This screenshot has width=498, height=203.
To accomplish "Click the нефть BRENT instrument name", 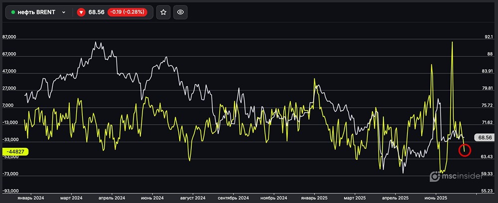I will [x=36, y=12].
